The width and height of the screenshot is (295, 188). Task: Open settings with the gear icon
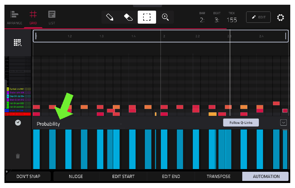click(x=280, y=17)
